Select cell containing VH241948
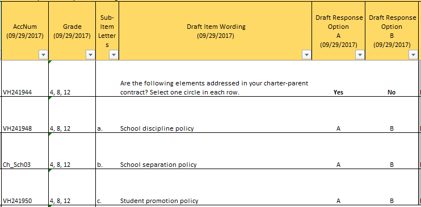 click(25, 115)
